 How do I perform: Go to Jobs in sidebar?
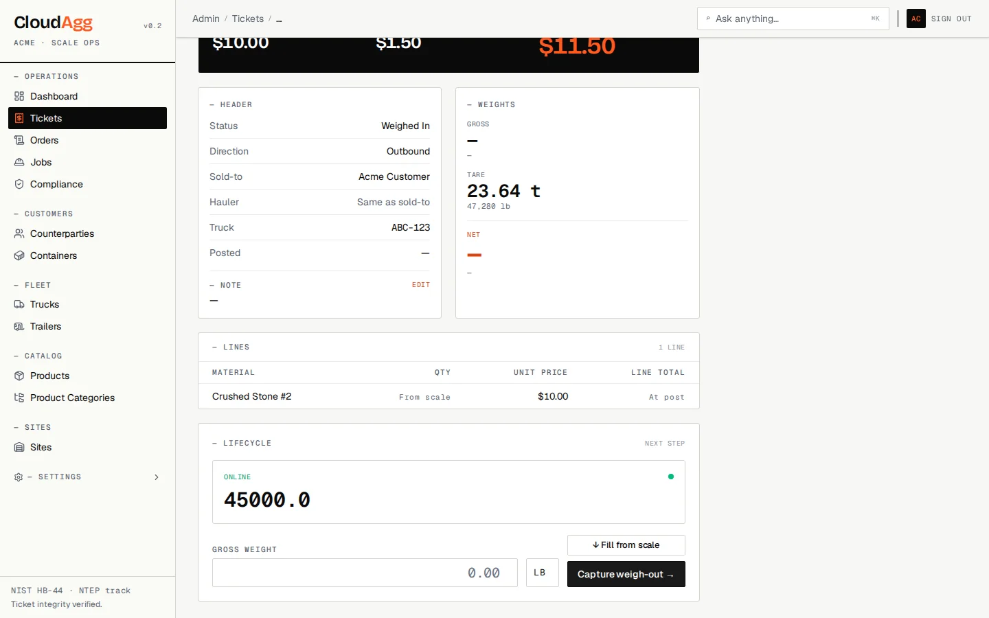coord(87,162)
